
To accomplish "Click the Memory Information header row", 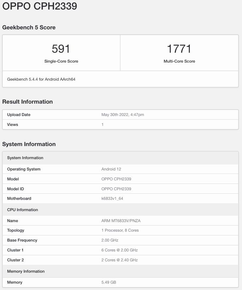I will coord(120,271).
